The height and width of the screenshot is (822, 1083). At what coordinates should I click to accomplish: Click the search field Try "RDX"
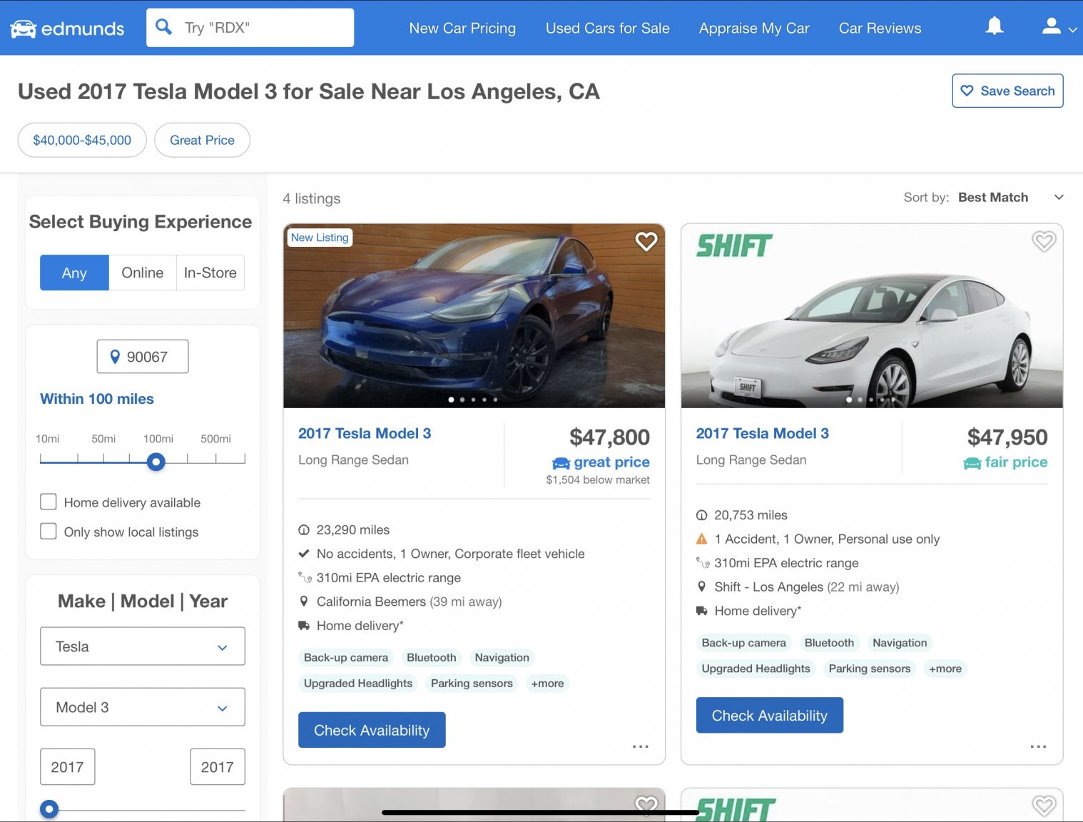coord(250,28)
